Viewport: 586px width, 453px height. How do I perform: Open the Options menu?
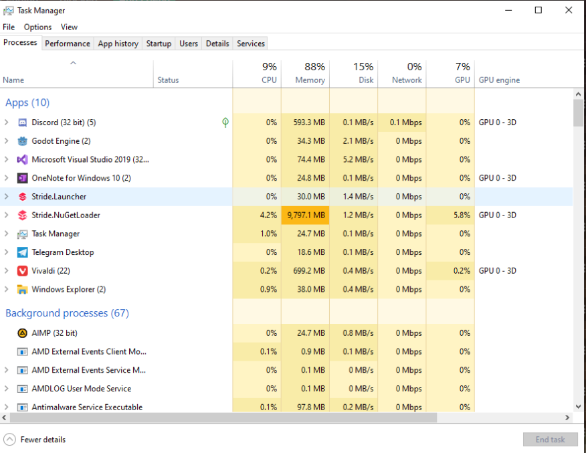coord(37,27)
